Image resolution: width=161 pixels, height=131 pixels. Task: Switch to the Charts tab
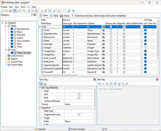[x=65, y=16]
